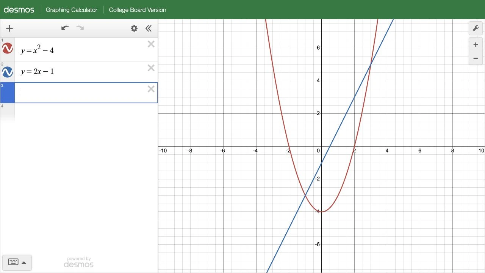Click the Graphing Calculator title text
The image size is (485, 273).
72,10
